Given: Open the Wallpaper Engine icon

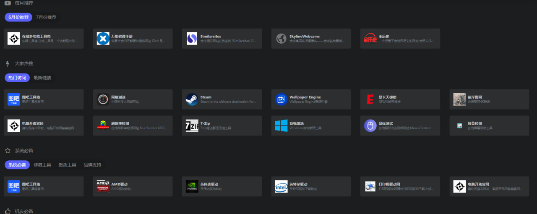Looking at the screenshot, I should 281,99.
